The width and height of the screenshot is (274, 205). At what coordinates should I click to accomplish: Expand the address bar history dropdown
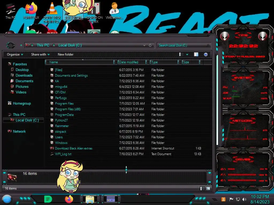(144, 45)
